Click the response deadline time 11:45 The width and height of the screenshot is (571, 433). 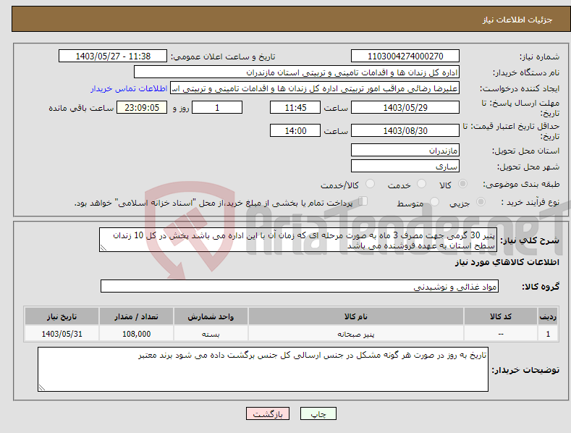(295, 107)
